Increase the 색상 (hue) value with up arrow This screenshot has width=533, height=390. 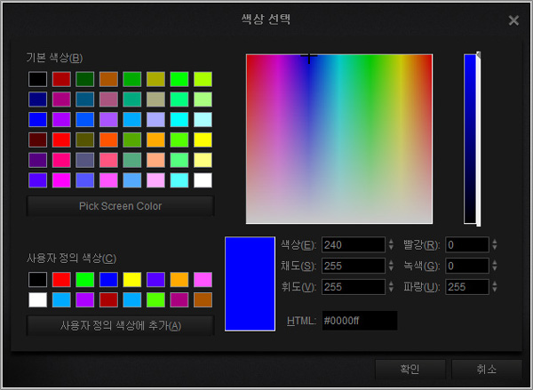pyautogui.click(x=391, y=241)
